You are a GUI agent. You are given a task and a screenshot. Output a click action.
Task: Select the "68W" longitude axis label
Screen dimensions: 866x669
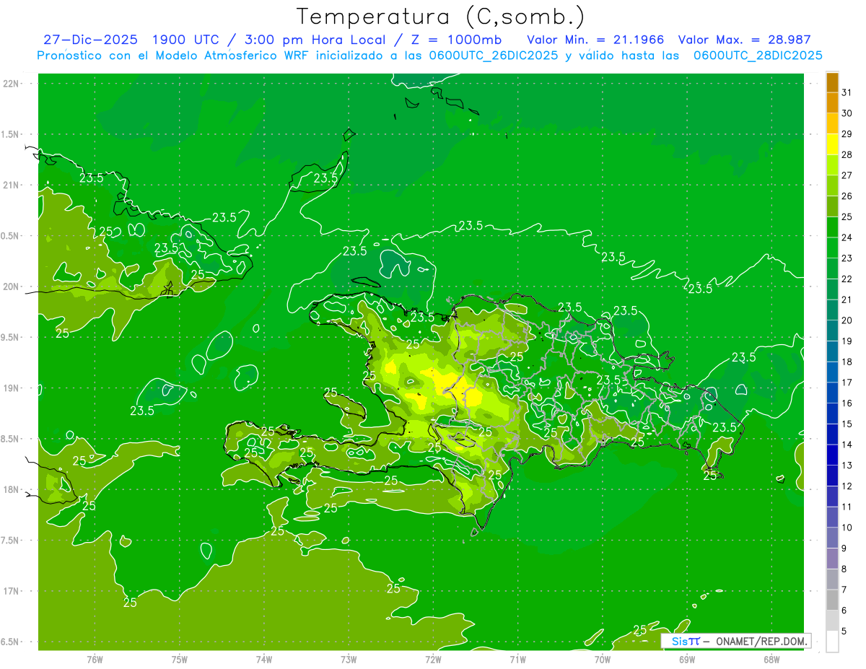tap(771, 659)
